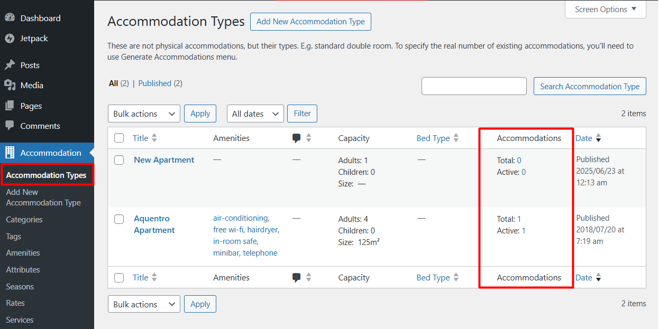Check the Aquentro Apartment row checkbox

point(119,219)
